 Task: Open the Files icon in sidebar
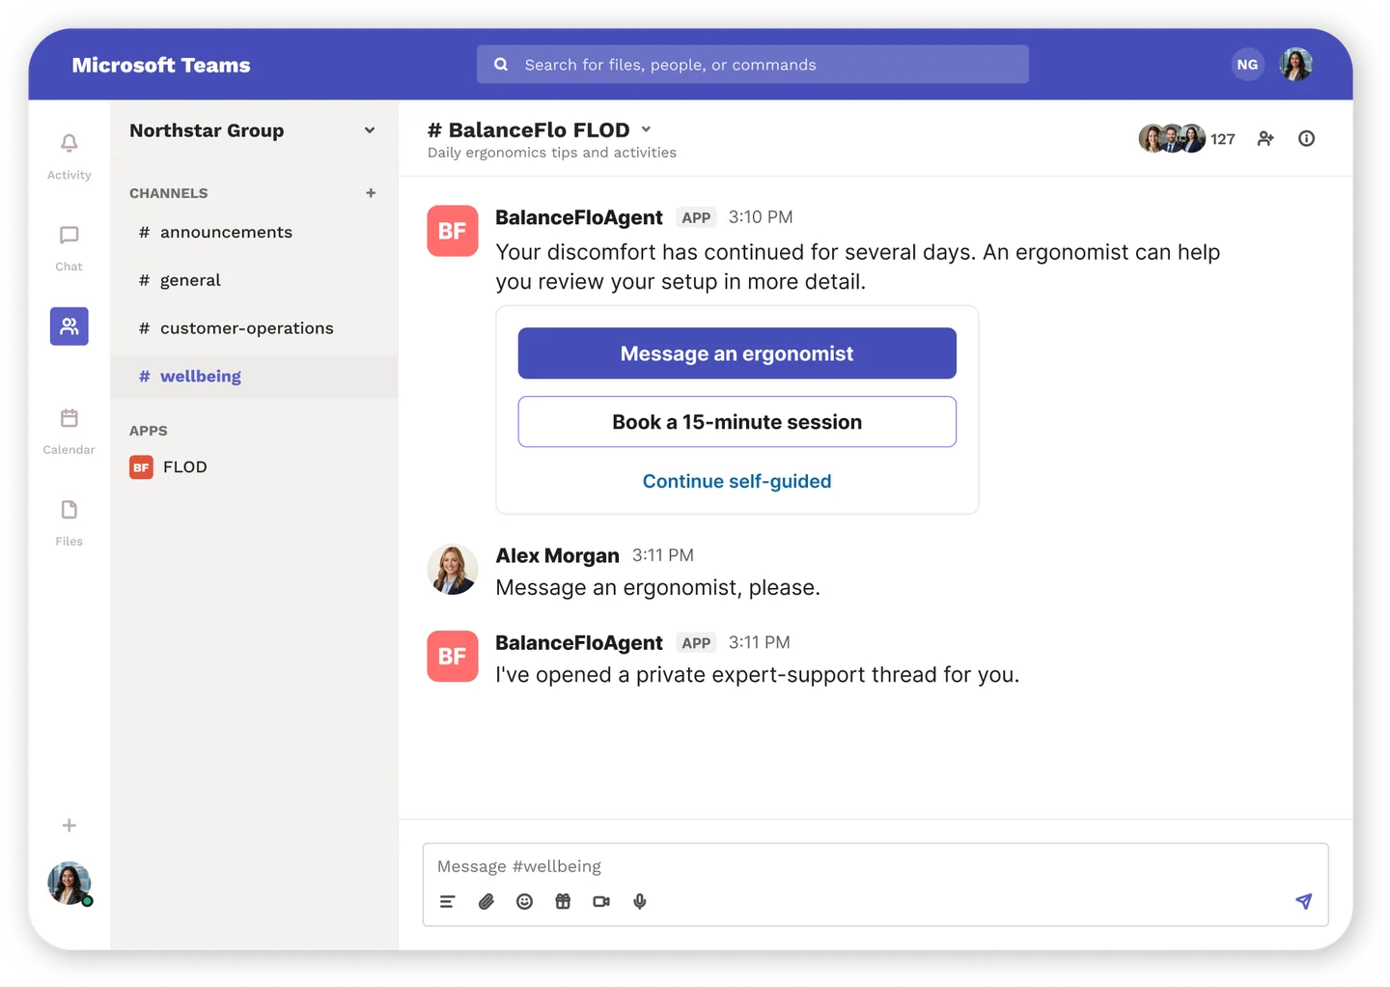tap(69, 510)
